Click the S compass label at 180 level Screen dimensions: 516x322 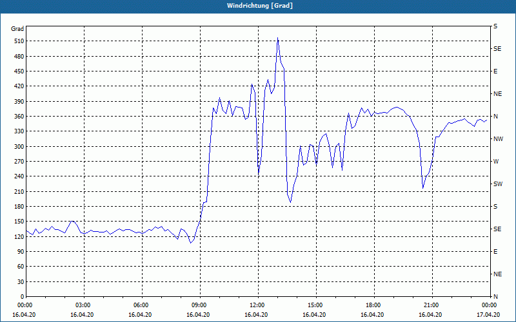click(495, 207)
